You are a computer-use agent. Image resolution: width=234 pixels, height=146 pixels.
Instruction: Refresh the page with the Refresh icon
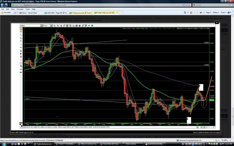tap(186, 5)
